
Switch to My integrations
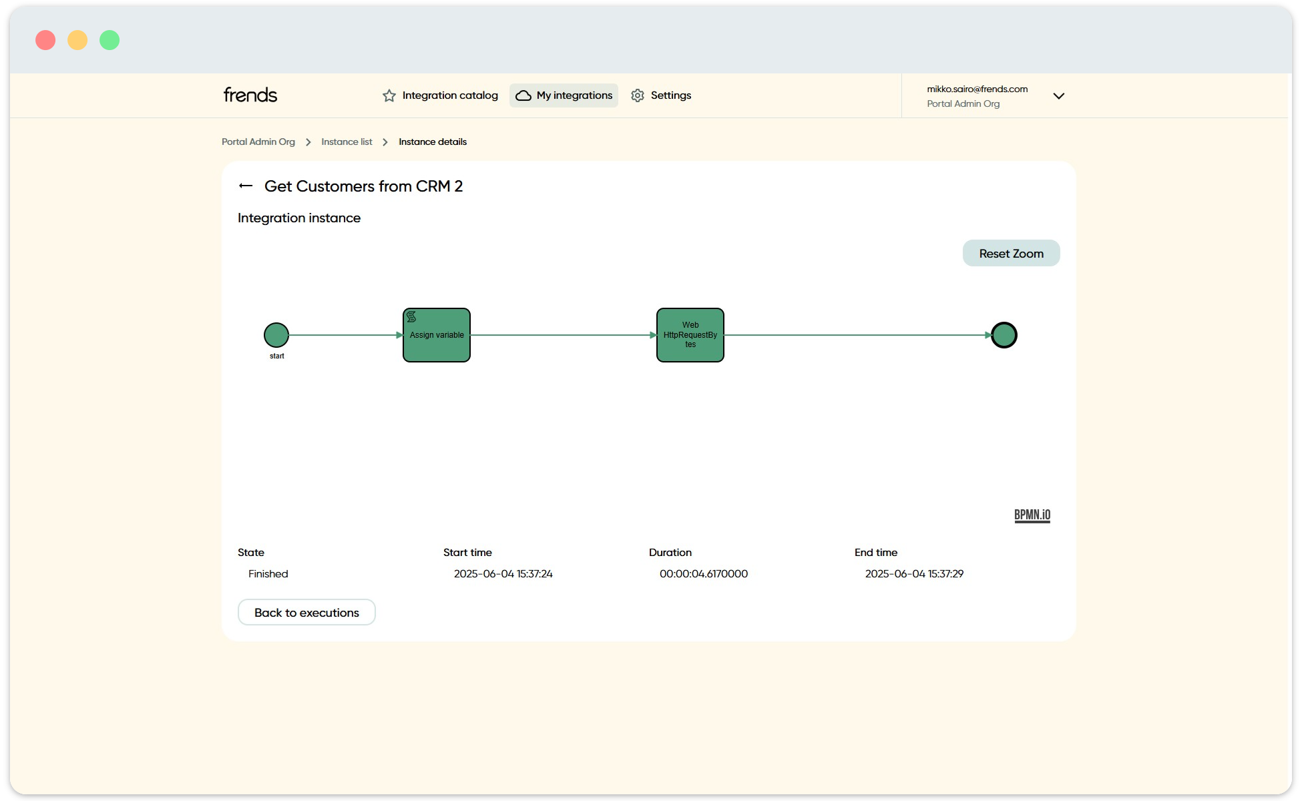pyautogui.click(x=574, y=95)
